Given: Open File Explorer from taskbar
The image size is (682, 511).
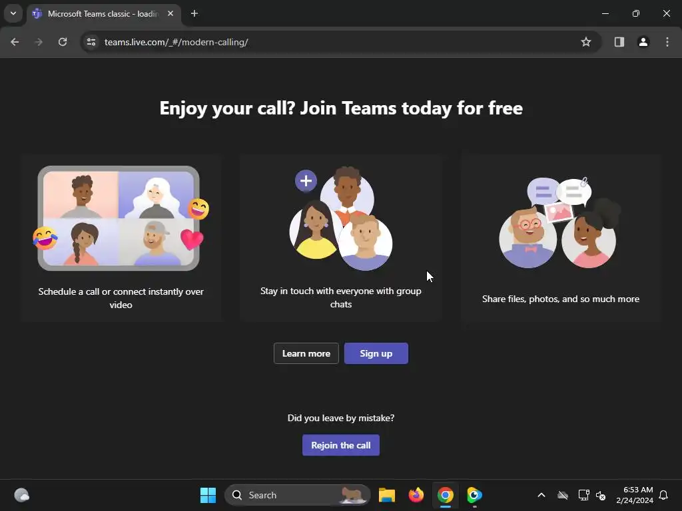Looking at the screenshot, I should (x=387, y=495).
